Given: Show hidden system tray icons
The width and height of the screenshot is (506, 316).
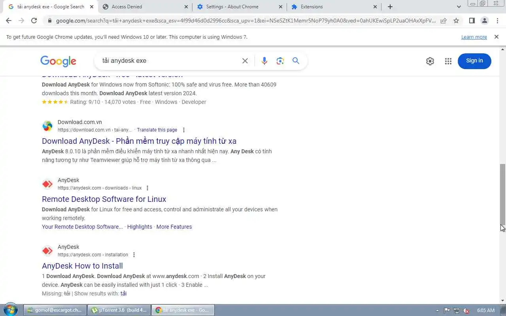Looking at the screenshot, I should [437, 310].
